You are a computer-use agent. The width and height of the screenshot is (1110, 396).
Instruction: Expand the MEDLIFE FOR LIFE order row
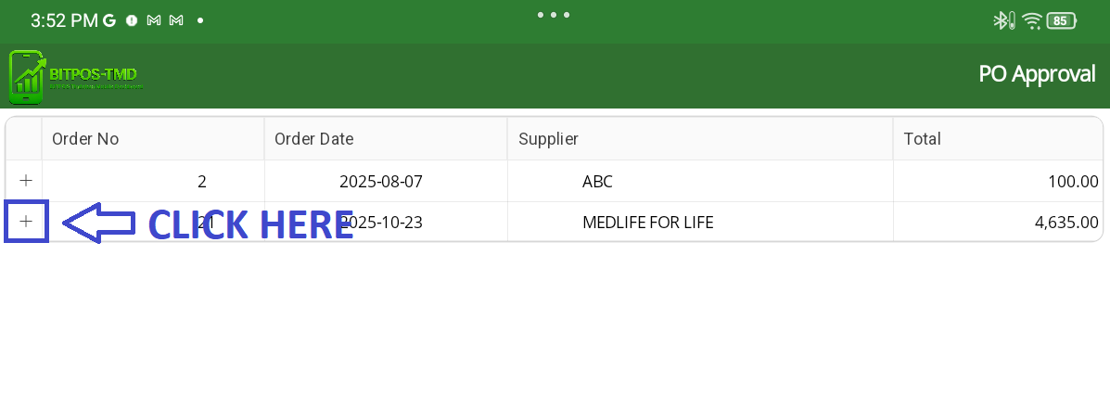(x=26, y=222)
